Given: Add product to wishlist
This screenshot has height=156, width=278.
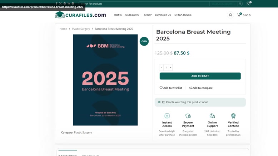Looking at the screenshot, I should pyautogui.click(x=170, y=88).
